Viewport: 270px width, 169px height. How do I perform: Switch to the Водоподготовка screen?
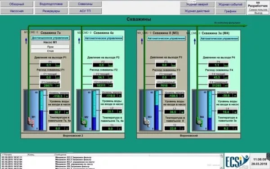[x=51, y=4]
